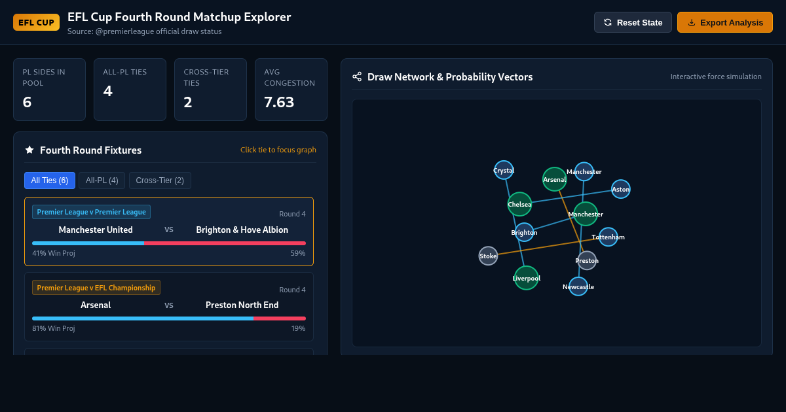Click the Cross-Tier Ties stat showing 2
Screen dimensions: 786x412
(x=210, y=90)
